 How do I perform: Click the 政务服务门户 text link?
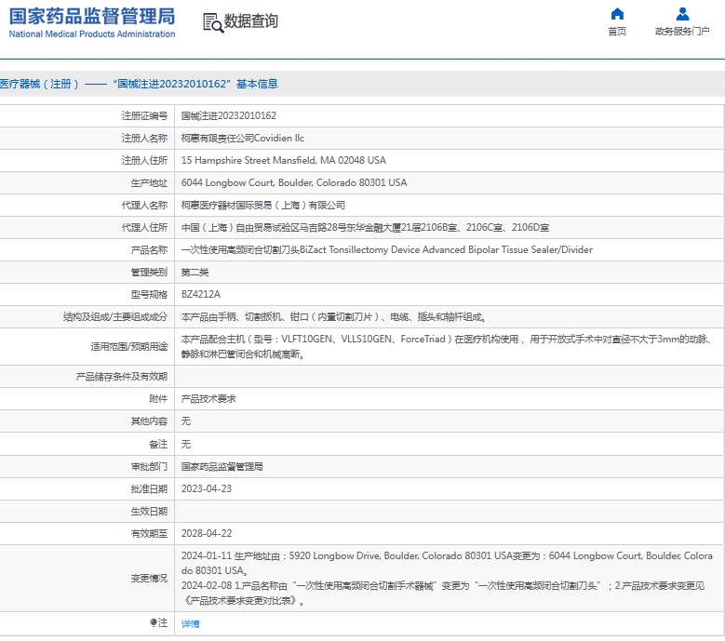point(682,32)
